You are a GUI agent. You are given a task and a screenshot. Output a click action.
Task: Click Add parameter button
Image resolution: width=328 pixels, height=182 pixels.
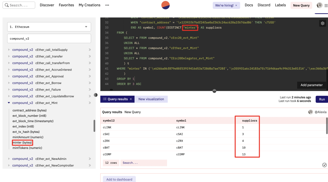click(x=312, y=85)
